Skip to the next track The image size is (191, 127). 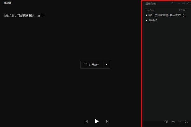(x=108, y=121)
